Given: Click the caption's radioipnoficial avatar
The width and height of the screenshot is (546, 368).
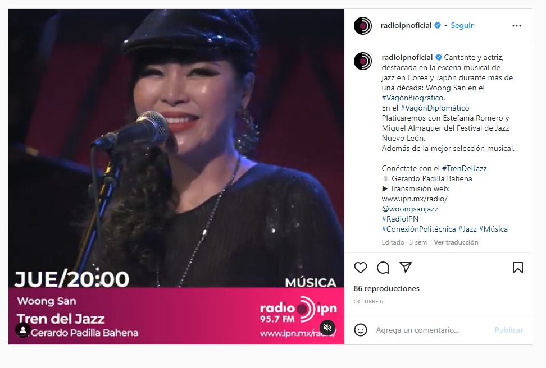Looking at the screenshot, I should 363,61.
